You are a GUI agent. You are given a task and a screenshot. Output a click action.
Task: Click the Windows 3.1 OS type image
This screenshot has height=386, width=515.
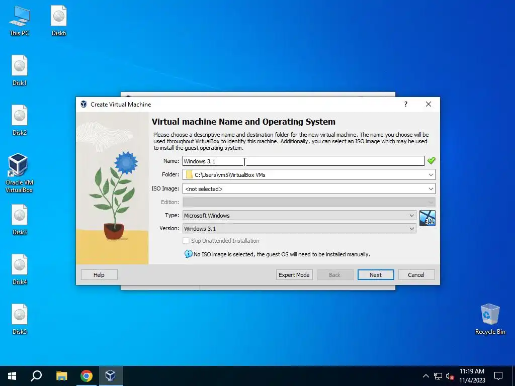coord(427,218)
